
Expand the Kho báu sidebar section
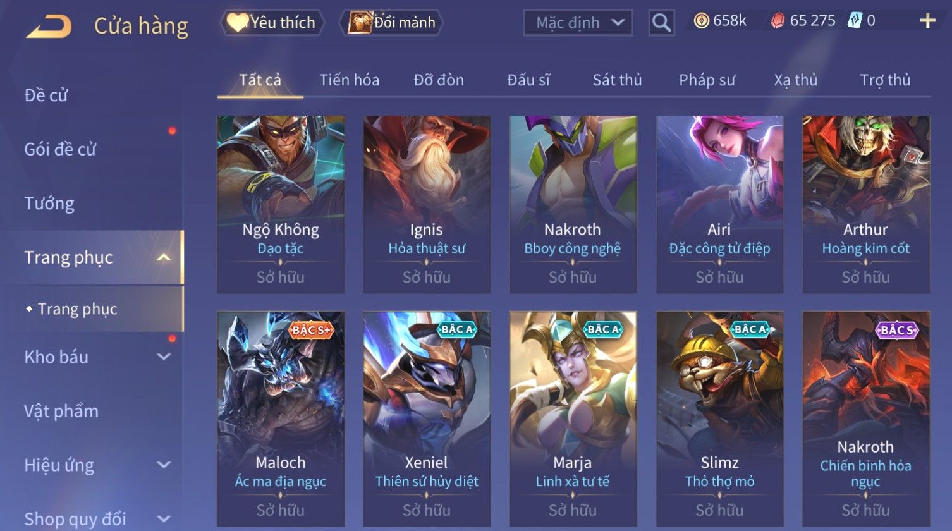tap(164, 357)
